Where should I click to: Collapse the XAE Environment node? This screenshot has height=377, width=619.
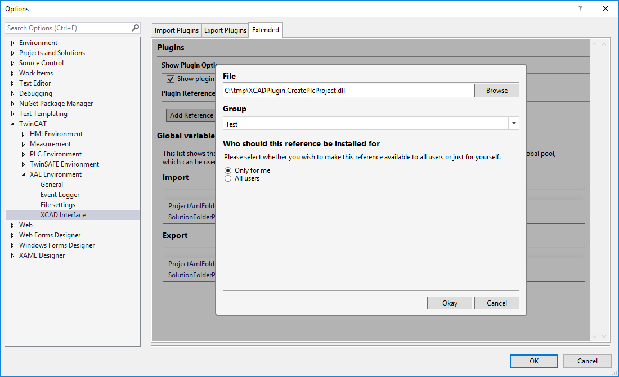pos(23,174)
